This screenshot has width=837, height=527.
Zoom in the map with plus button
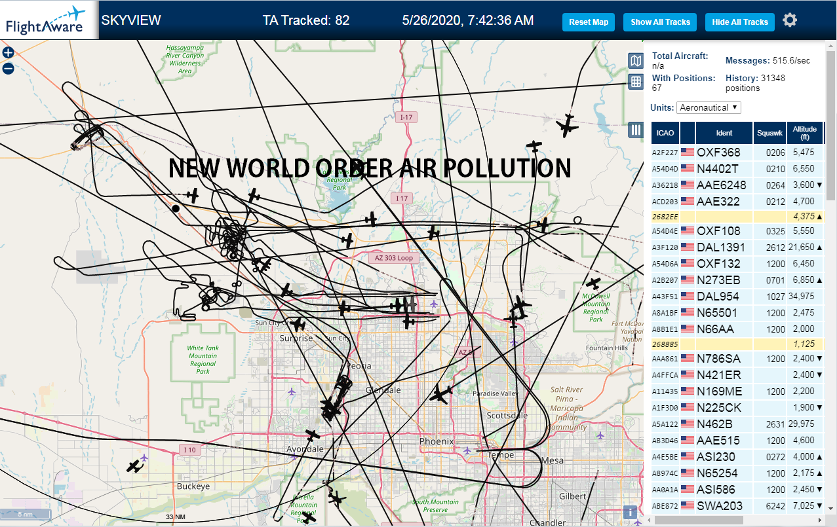pyautogui.click(x=8, y=53)
